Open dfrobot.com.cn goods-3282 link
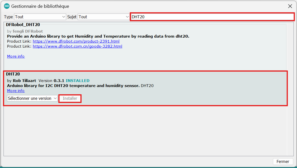This screenshot has width=297, height=168. (x=77, y=46)
